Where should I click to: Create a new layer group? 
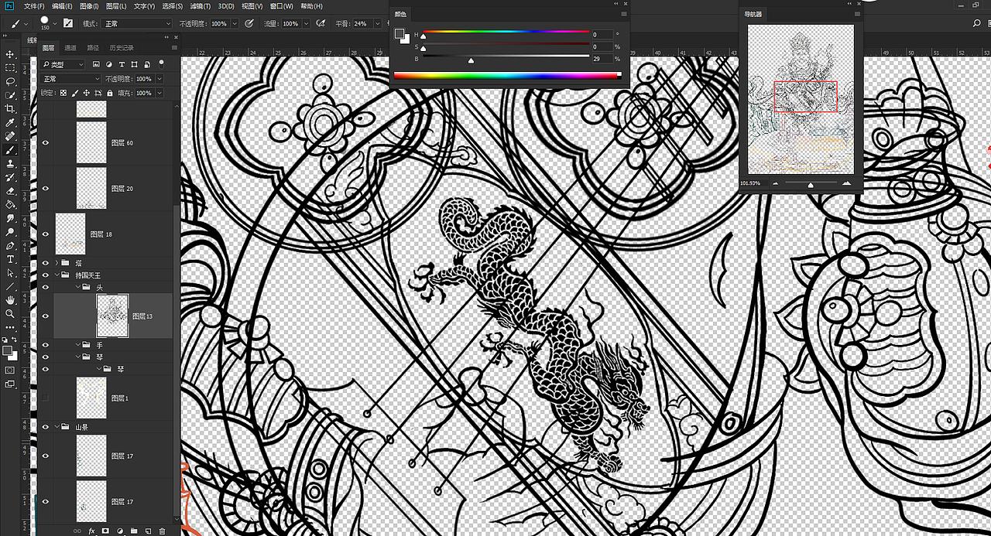point(133,531)
